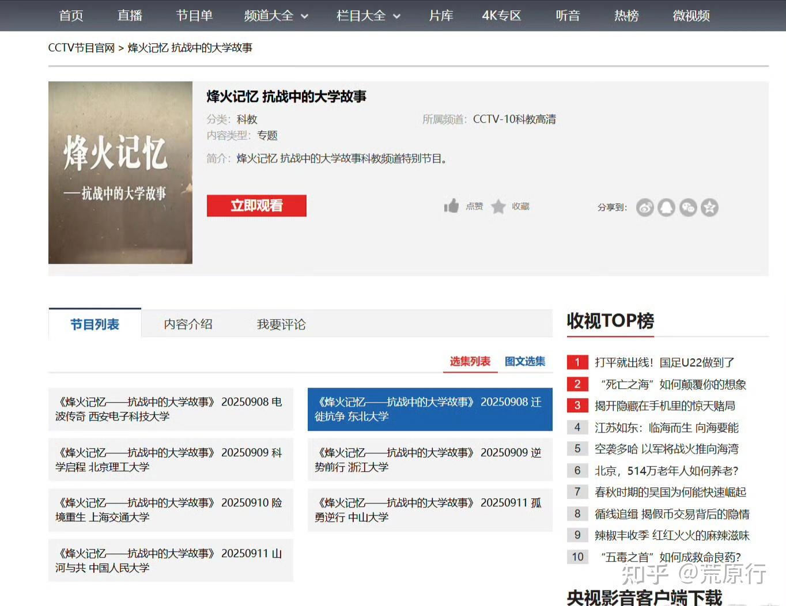Click the 烽火记忆 抗战中的大学故事 title heading
The height and width of the screenshot is (606, 786).
(286, 96)
